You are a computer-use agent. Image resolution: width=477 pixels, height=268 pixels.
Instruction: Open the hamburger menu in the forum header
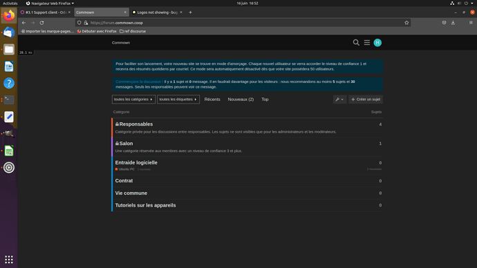(x=367, y=43)
